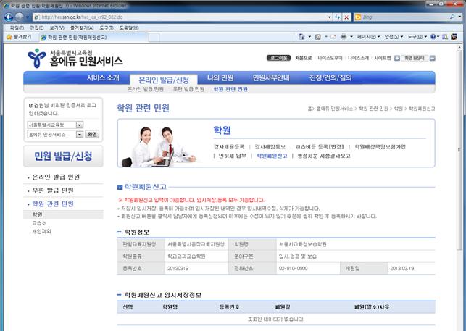Screen dimensions: 466x331
Task: Click the home icon in IE command bar
Action: point(300,36)
